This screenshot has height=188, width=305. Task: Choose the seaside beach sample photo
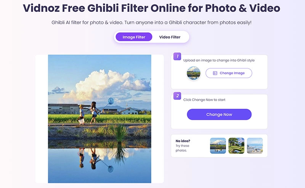[x=255, y=146]
